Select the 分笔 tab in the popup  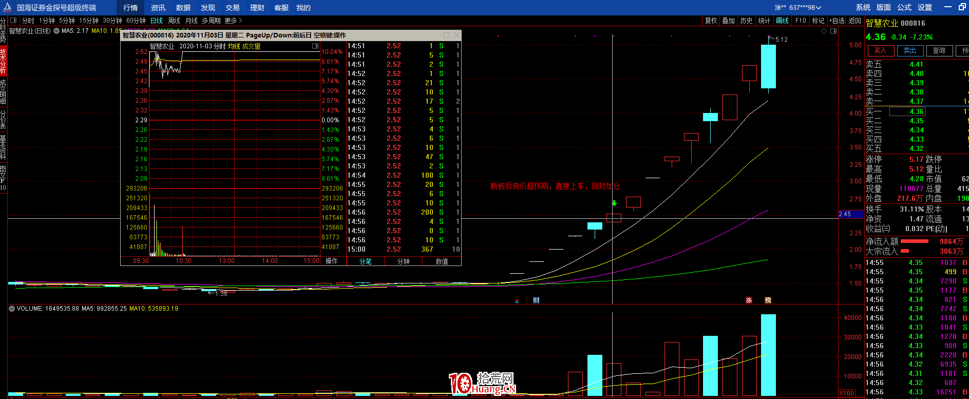click(365, 261)
